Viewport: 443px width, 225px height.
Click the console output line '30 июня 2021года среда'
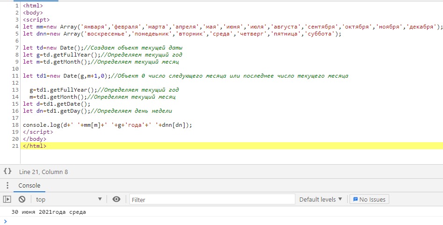tap(49, 212)
